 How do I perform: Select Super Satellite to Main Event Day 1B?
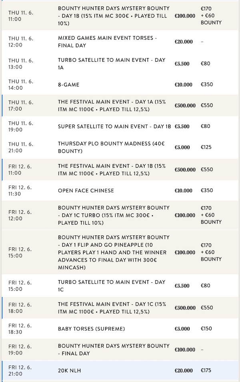(120, 127)
